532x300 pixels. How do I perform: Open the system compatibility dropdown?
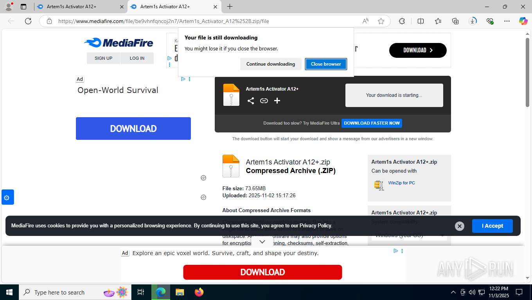pos(409,235)
